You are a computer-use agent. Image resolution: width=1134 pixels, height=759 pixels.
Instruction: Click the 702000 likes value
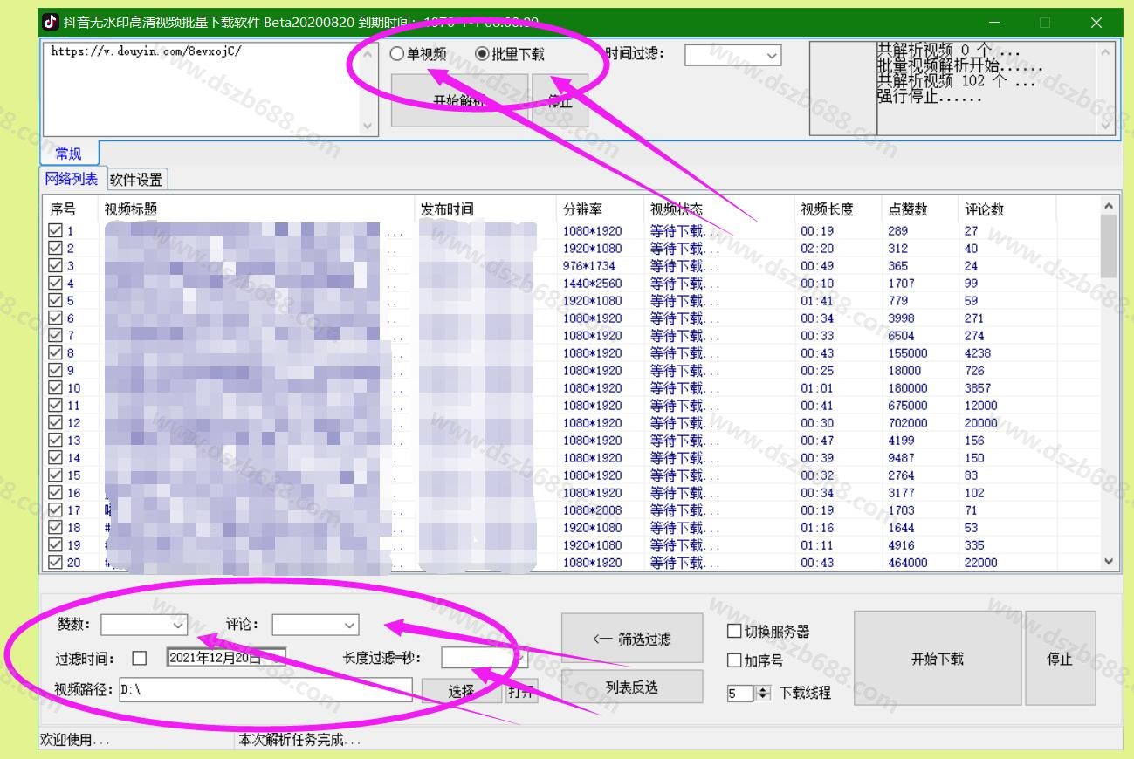point(908,423)
